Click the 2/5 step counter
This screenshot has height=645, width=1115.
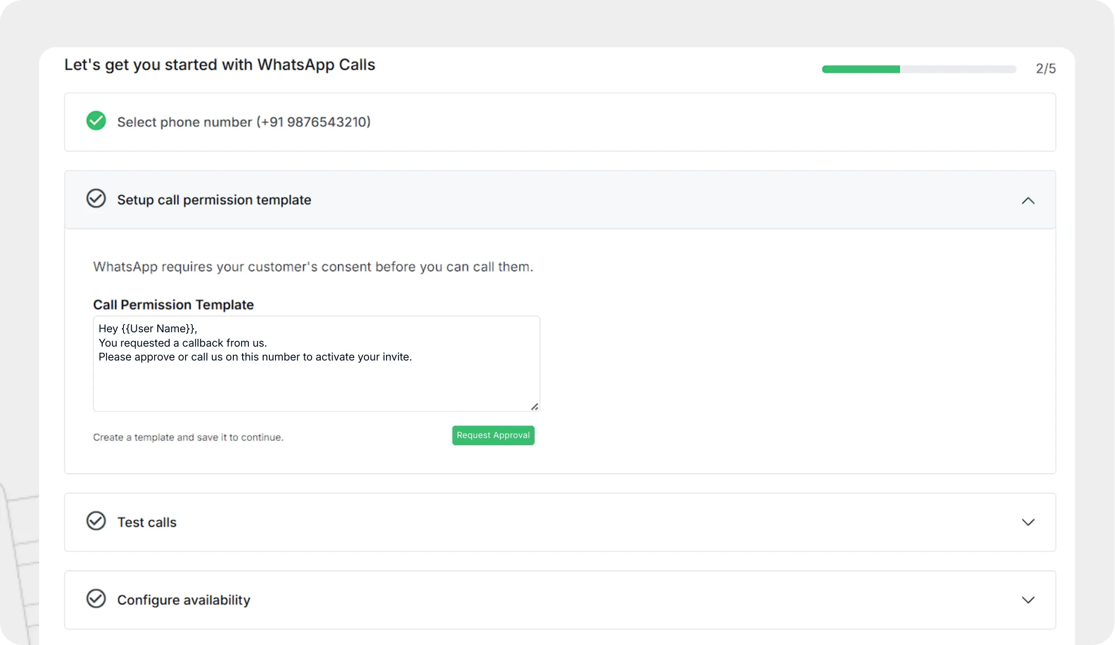point(1046,69)
